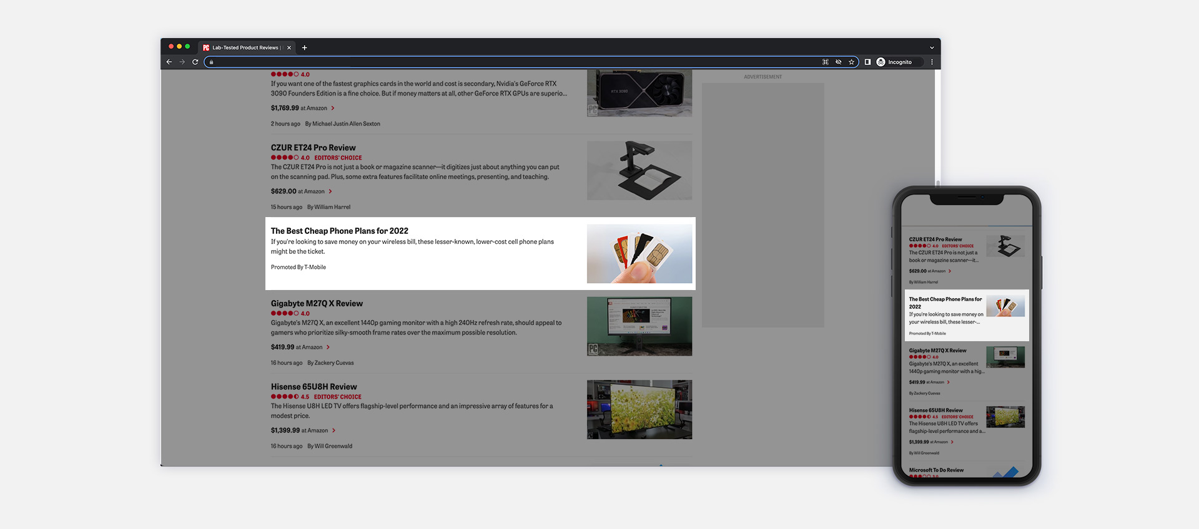Click author Will Greenwald on desktop page
Viewport: 1199px width, 529px height.
pos(333,446)
